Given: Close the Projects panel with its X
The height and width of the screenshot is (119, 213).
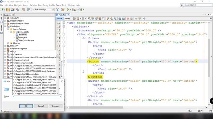Looking at the screenshot, I should coord(13,15).
